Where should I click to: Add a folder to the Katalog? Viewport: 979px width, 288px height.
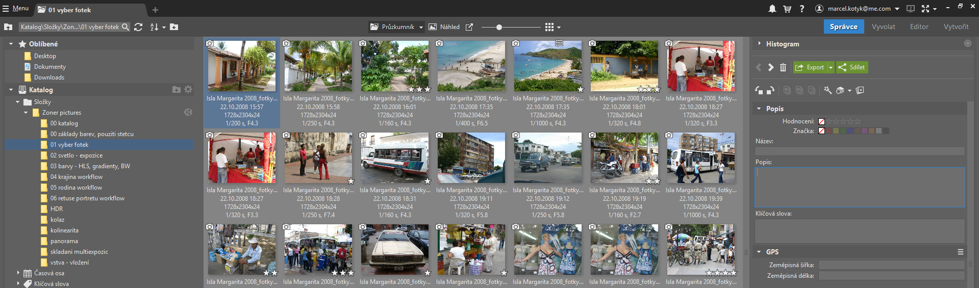[x=177, y=89]
